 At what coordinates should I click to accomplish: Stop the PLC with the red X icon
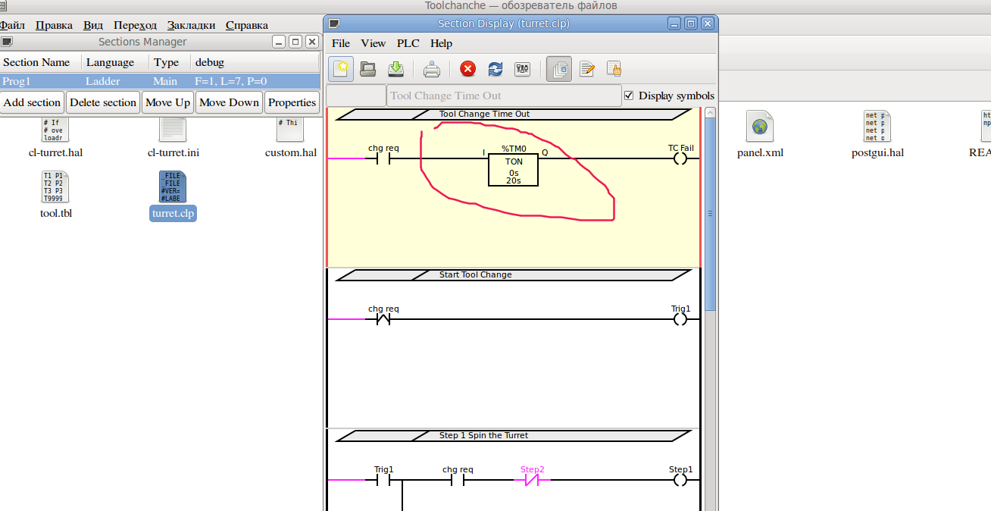click(x=468, y=70)
